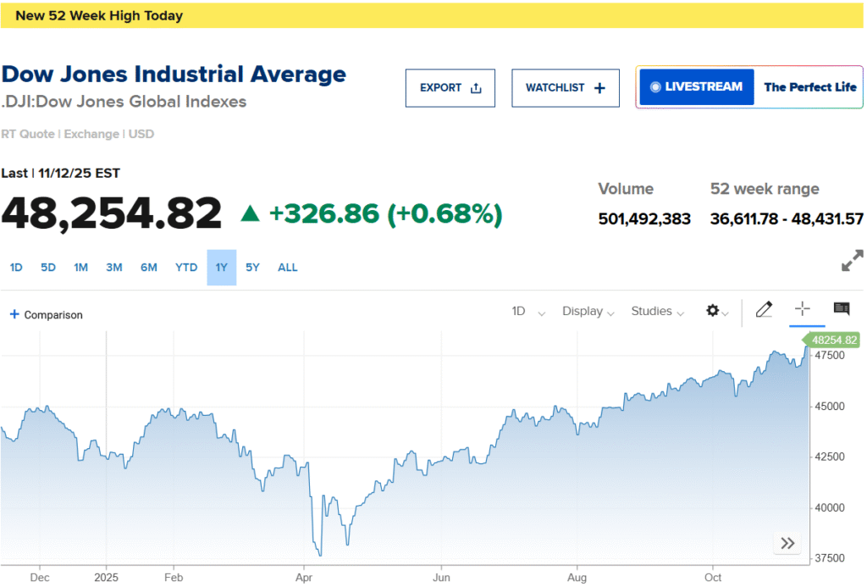This screenshot has height=587, width=867.
Task: Expand the Display dropdown
Action: [588, 312]
